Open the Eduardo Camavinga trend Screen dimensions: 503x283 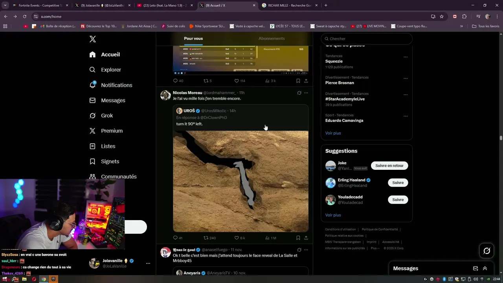(x=344, y=121)
